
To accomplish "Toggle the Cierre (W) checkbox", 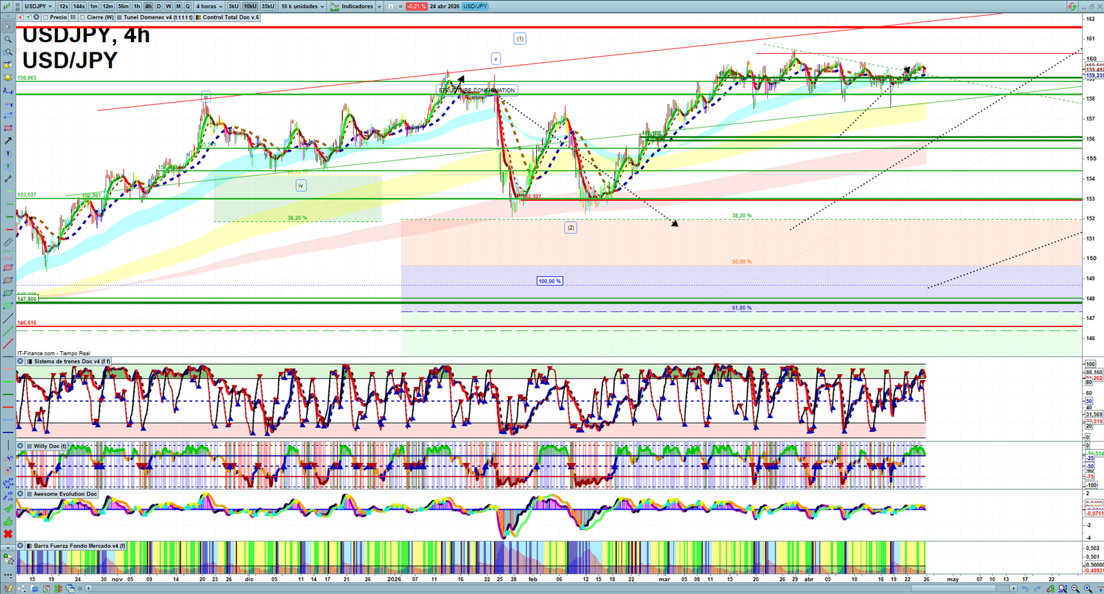I will tap(83, 17).
